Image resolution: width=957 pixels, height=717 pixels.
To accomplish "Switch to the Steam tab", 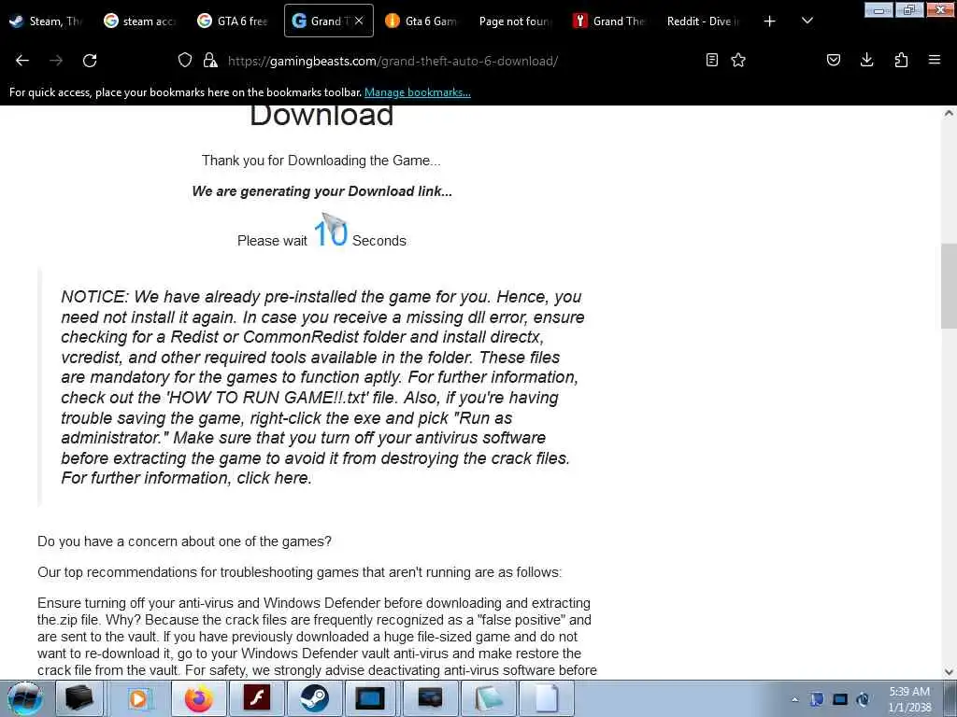I will [x=48, y=21].
